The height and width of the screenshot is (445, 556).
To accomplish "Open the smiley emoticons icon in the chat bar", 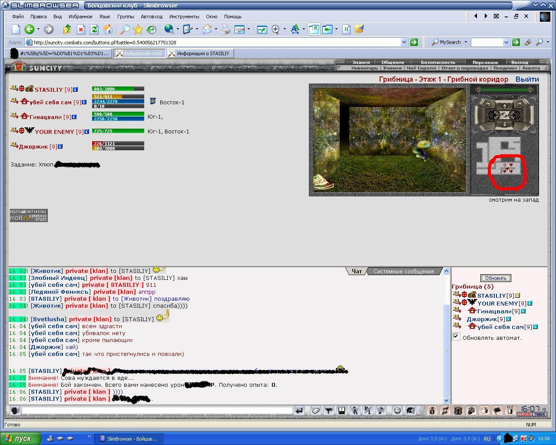I will click(x=397, y=410).
